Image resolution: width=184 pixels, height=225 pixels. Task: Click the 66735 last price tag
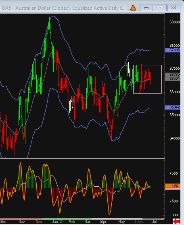(173, 75)
